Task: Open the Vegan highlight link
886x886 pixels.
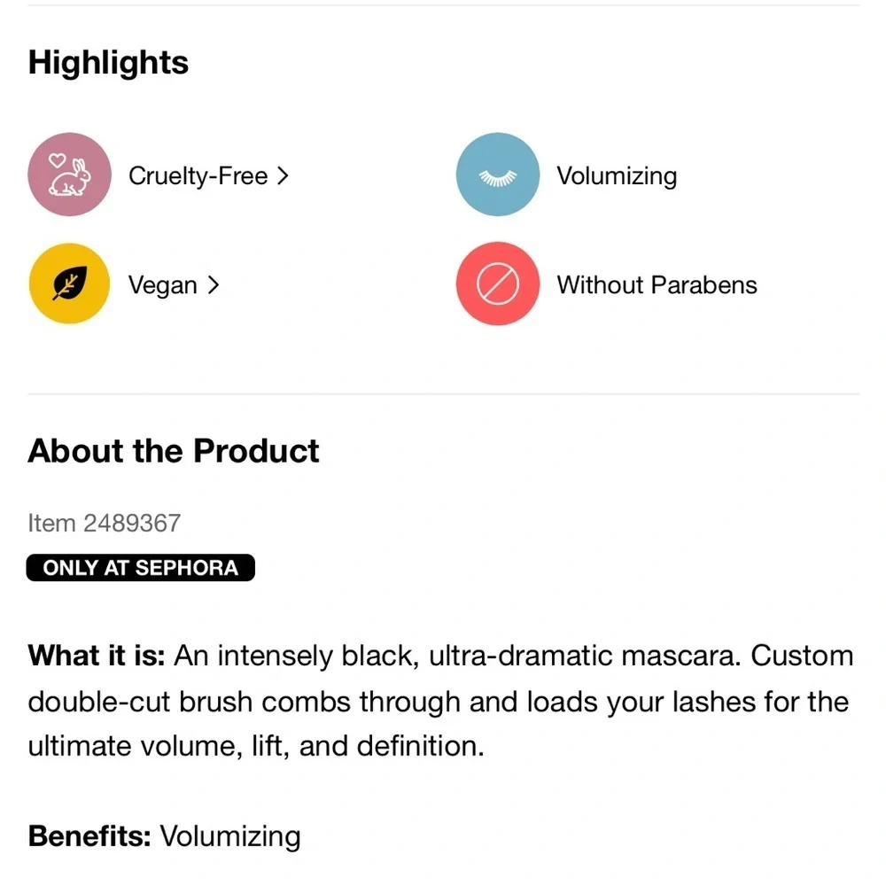Action: pyautogui.click(x=174, y=284)
